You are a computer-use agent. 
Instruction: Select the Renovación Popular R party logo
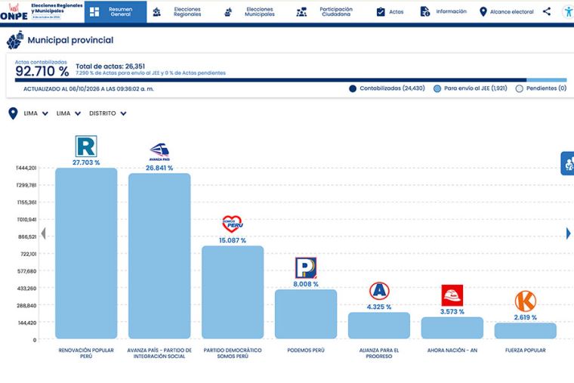[86, 147]
